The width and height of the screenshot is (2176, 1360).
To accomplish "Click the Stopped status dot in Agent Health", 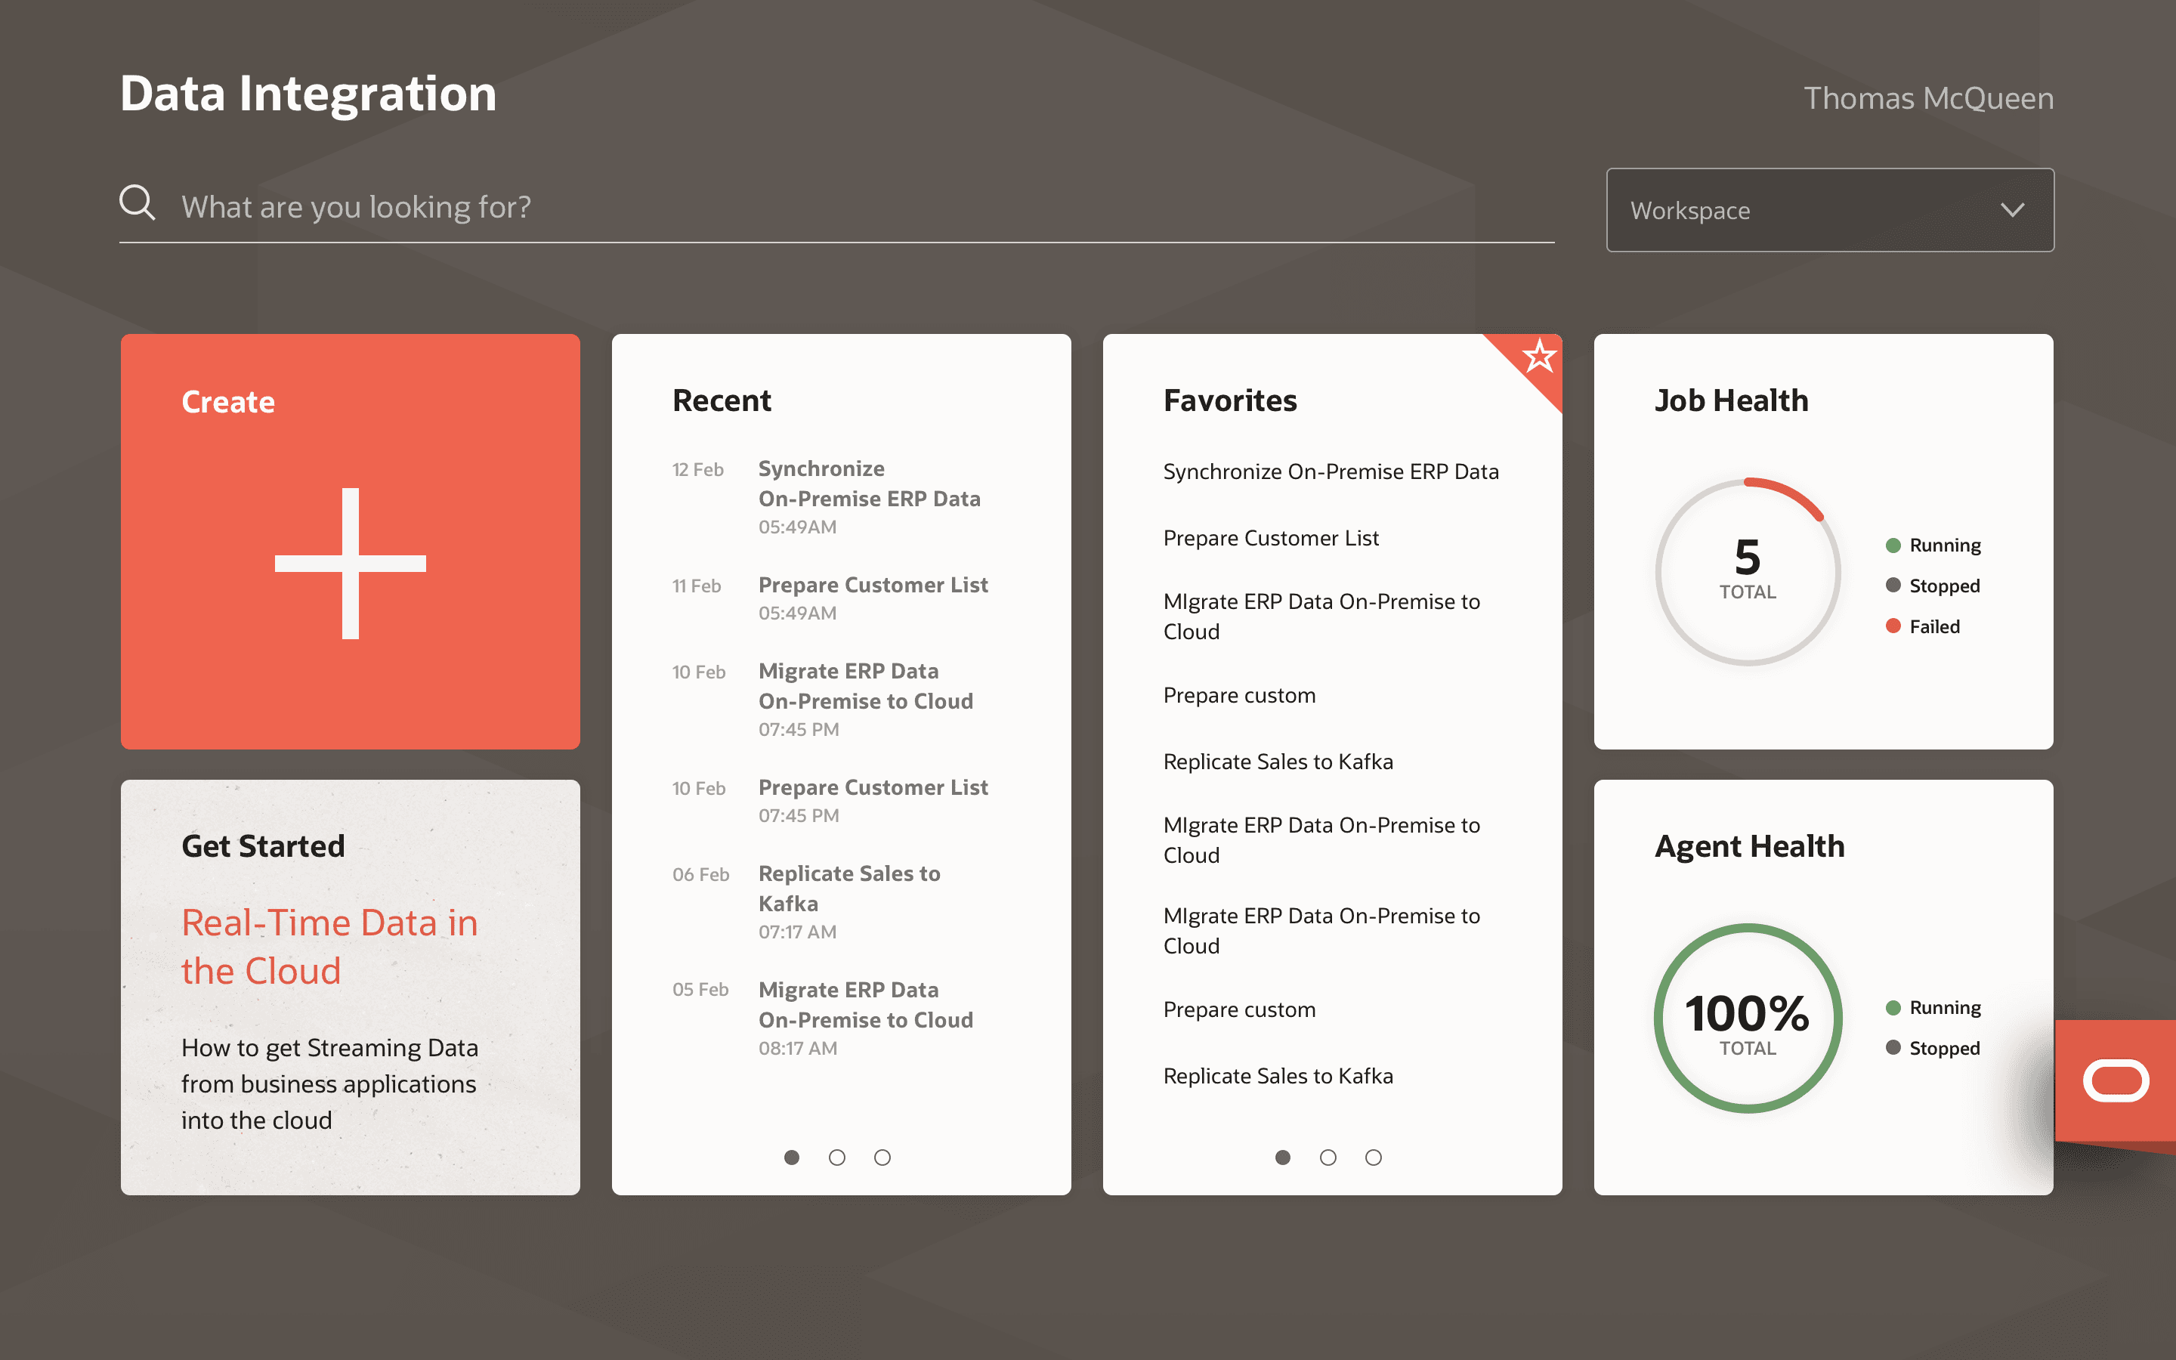I will (x=1893, y=1048).
